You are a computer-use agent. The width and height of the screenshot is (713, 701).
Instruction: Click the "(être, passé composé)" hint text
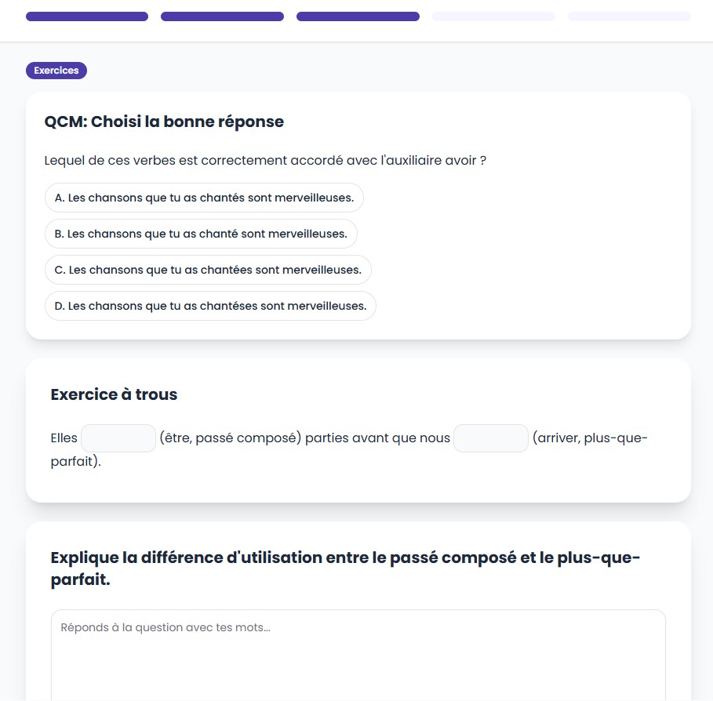(x=231, y=438)
